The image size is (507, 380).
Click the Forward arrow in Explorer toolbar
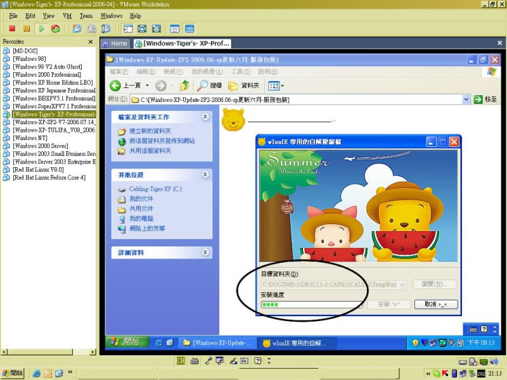tap(161, 85)
